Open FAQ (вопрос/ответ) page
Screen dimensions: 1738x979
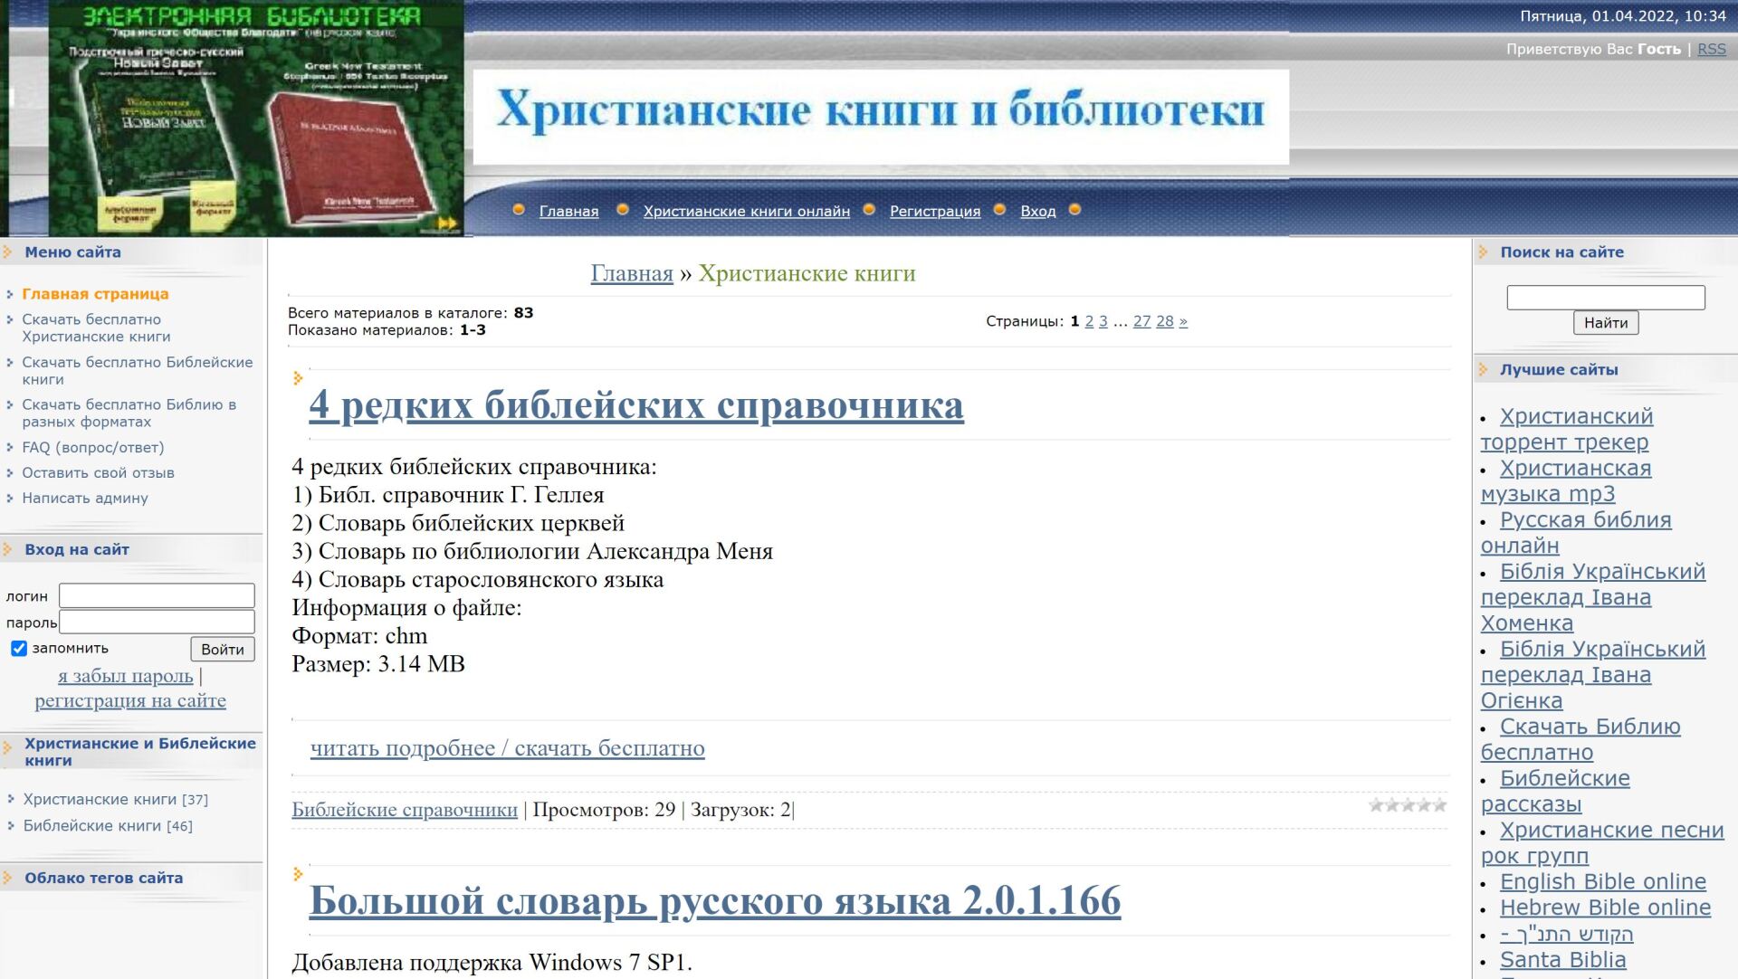tap(93, 447)
